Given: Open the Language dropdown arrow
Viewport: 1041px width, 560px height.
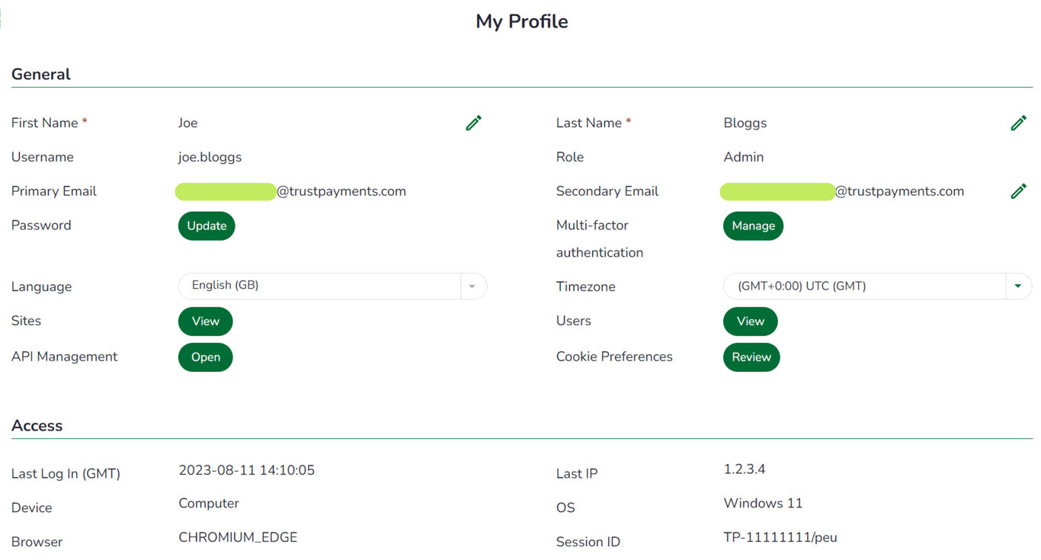Looking at the screenshot, I should 472,286.
